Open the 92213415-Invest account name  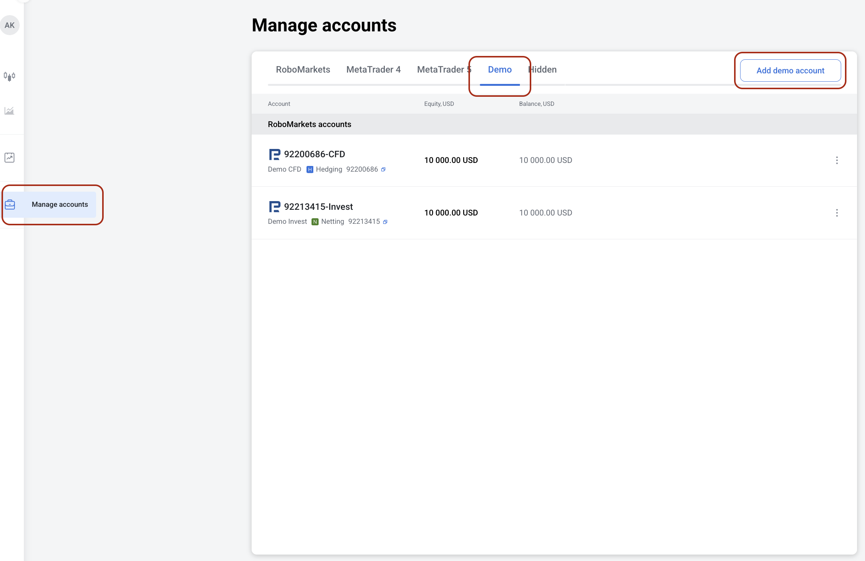pyautogui.click(x=319, y=207)
